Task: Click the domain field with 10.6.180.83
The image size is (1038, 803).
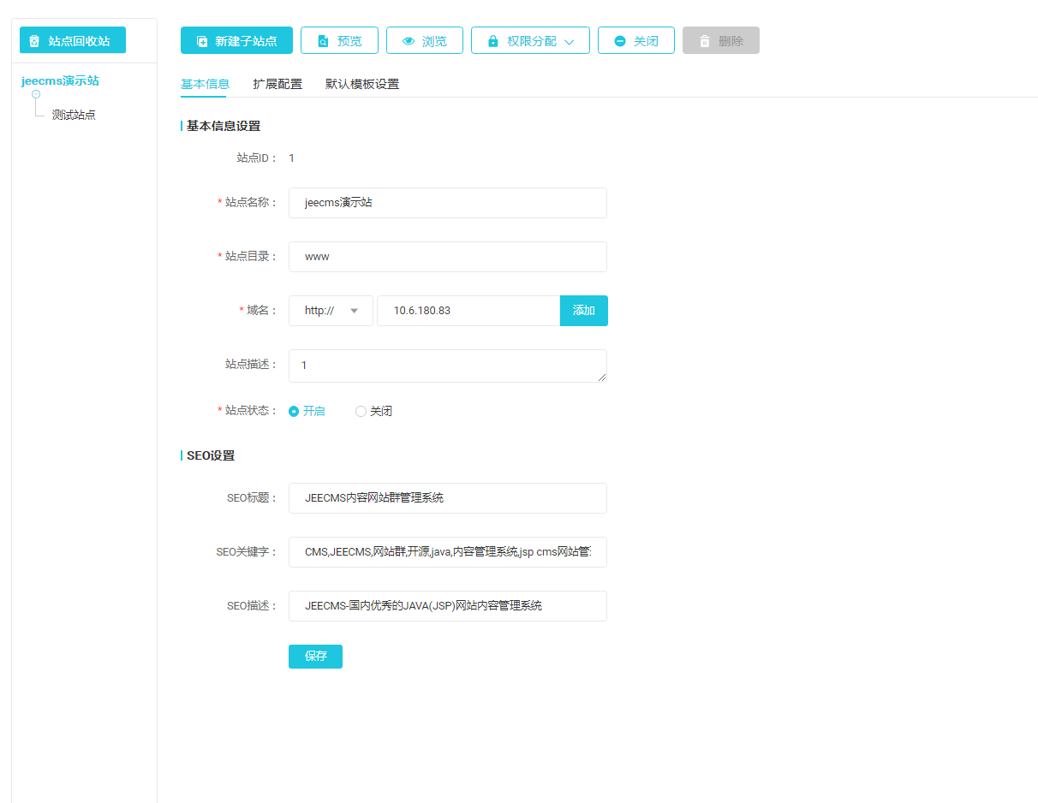Action: point(468,311)
